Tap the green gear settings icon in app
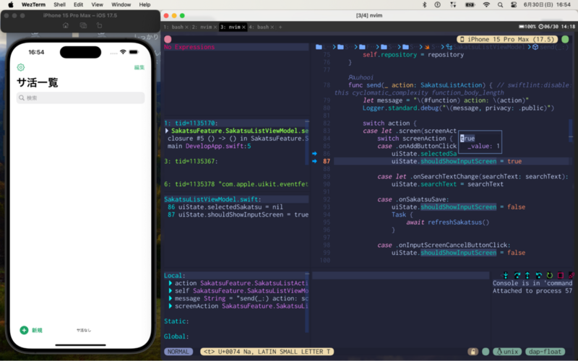The height and width of the screenshot is (361, 578). click(21, 67)
